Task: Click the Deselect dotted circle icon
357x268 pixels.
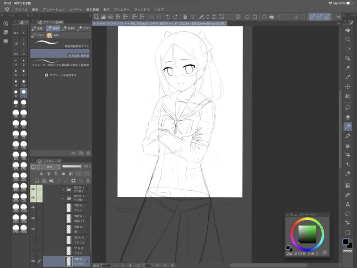Action: pyautogui.click(x=264, y=17)
